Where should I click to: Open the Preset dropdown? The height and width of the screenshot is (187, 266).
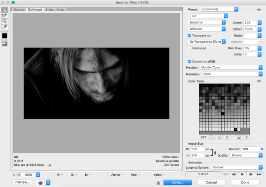[x=219, y=9]
